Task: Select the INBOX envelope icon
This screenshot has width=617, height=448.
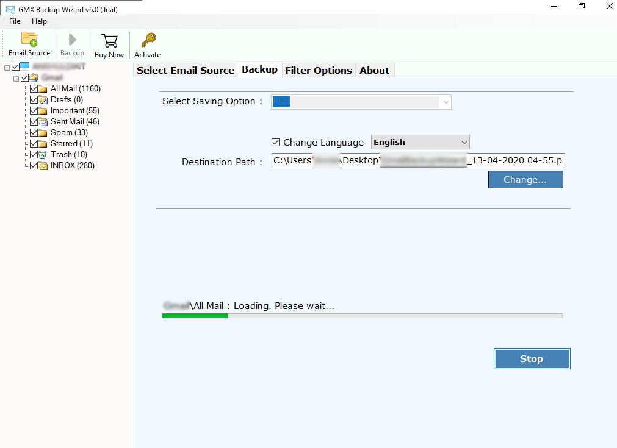Action: (x=43, y=166)
